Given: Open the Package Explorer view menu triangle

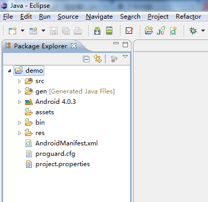Looking at the screenshot, I should click(x=125, y=57).
